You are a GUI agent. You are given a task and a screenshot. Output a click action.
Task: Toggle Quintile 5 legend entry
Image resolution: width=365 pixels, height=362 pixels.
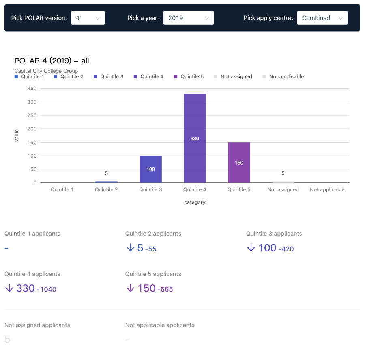pyautogui.click(x=189, y=77)
